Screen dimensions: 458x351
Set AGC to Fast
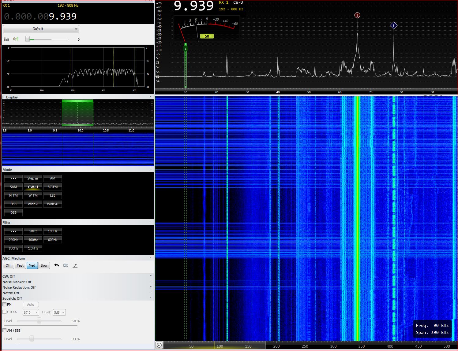click(x=20, y=265)
